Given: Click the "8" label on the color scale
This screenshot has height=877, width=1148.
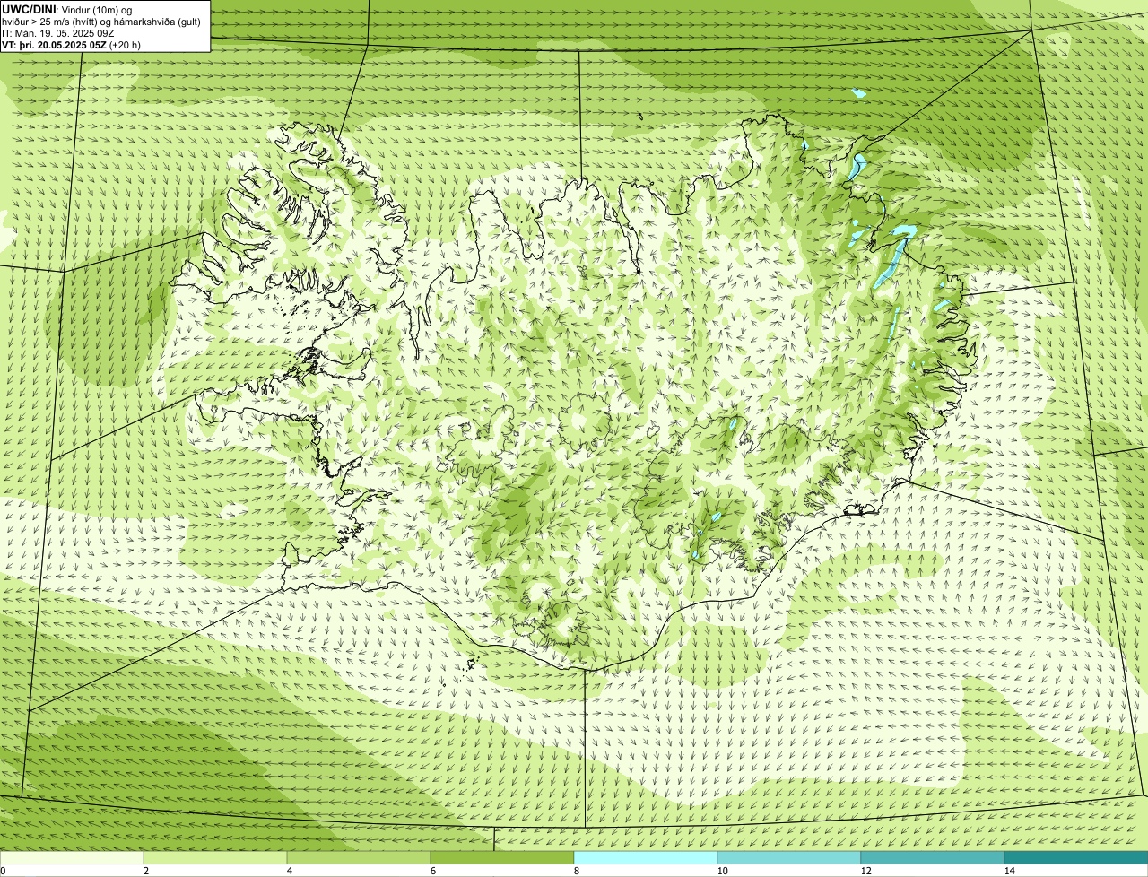Looking at the screenshot, I should click(577, 871).
